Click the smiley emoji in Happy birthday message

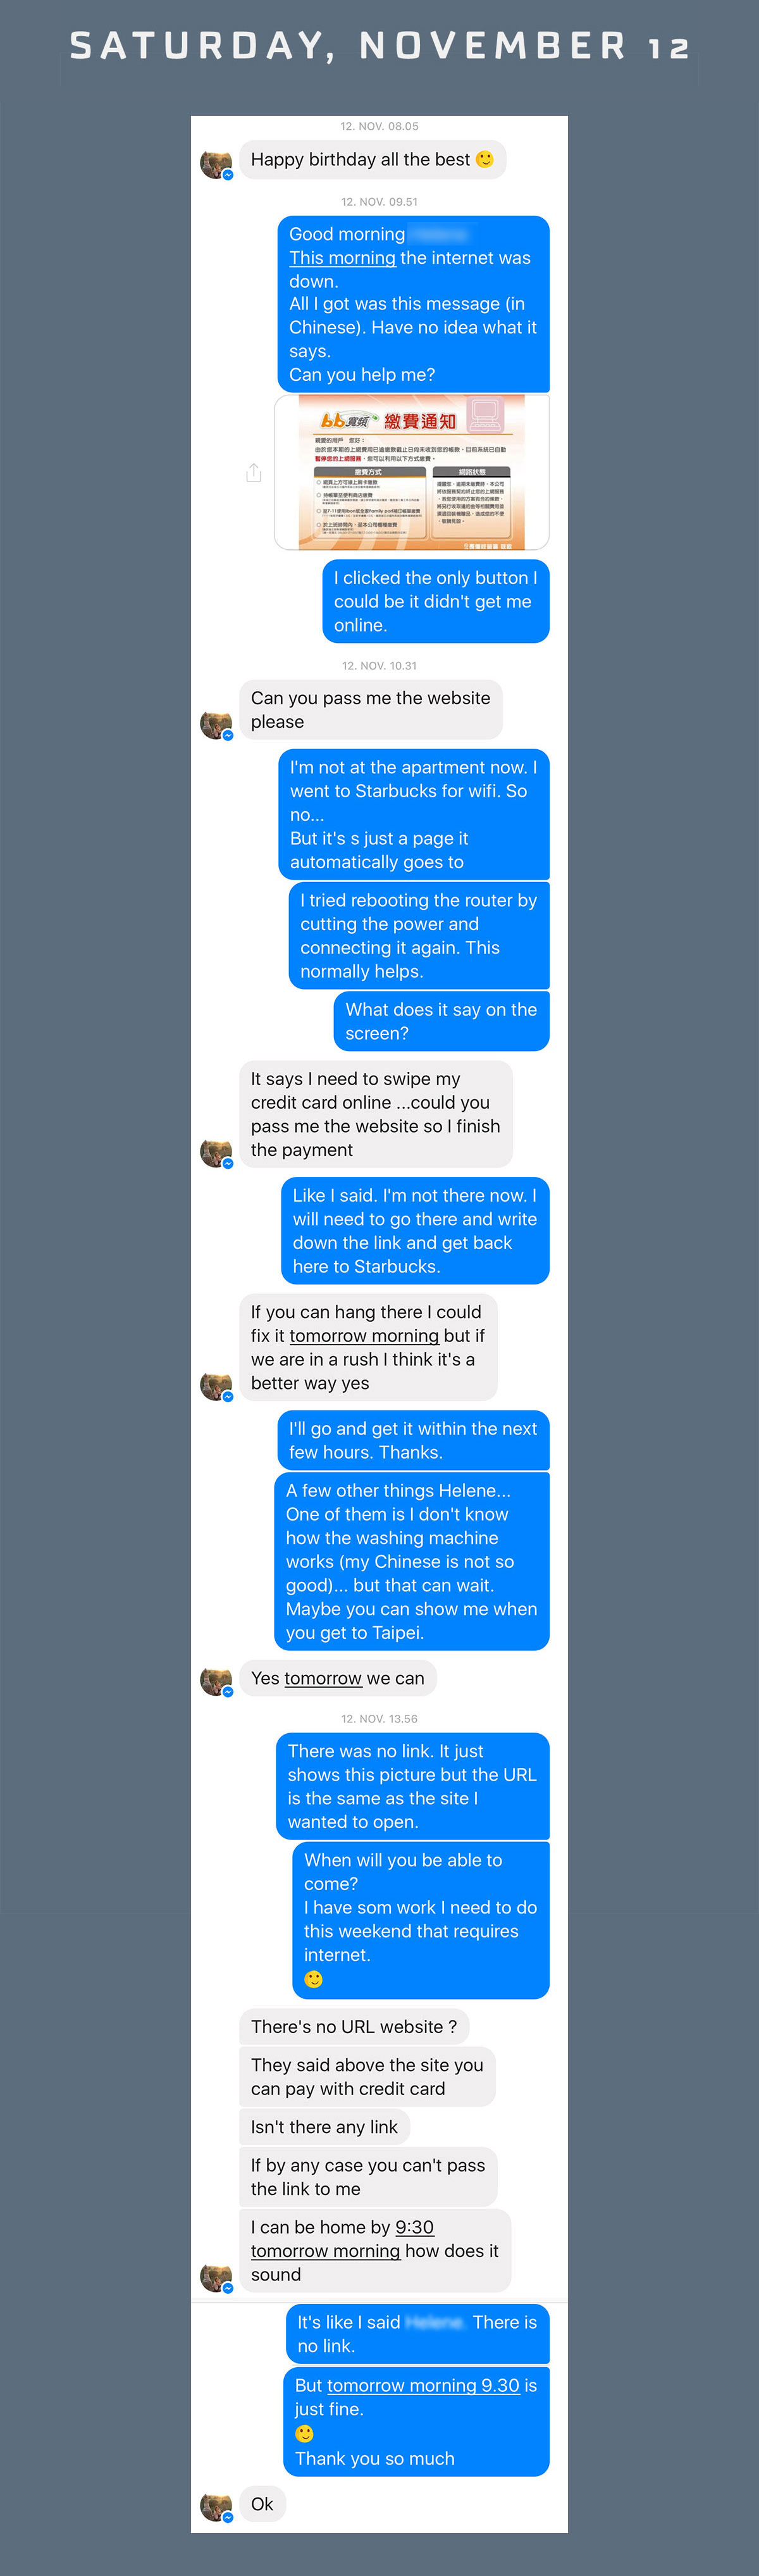(485, 159)
